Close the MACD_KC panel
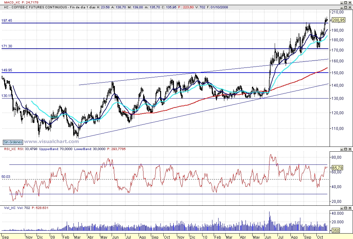The image size is (353, 239). [x=350, y=3]
